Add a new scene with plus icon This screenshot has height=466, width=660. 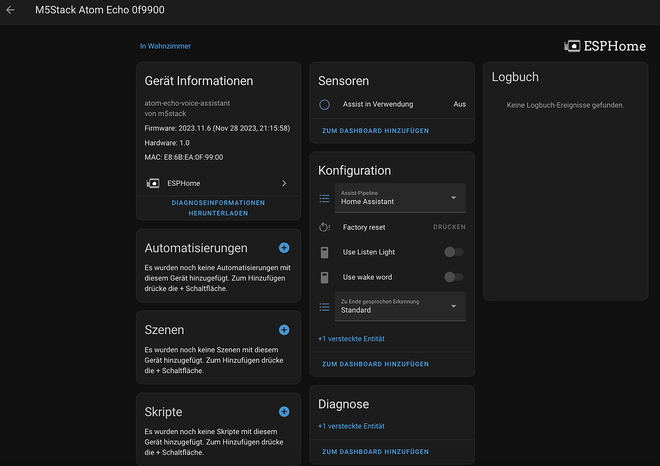coord(284,330)
